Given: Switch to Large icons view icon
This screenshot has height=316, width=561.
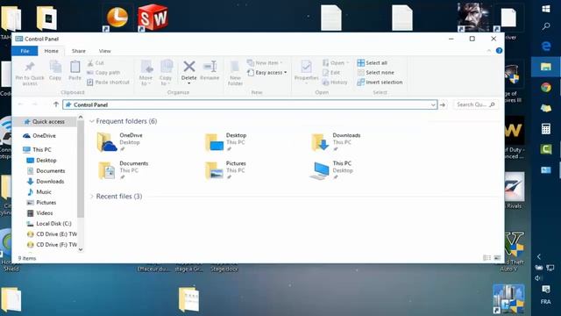Looking at the screenshot, I should (x=497, y=258).
